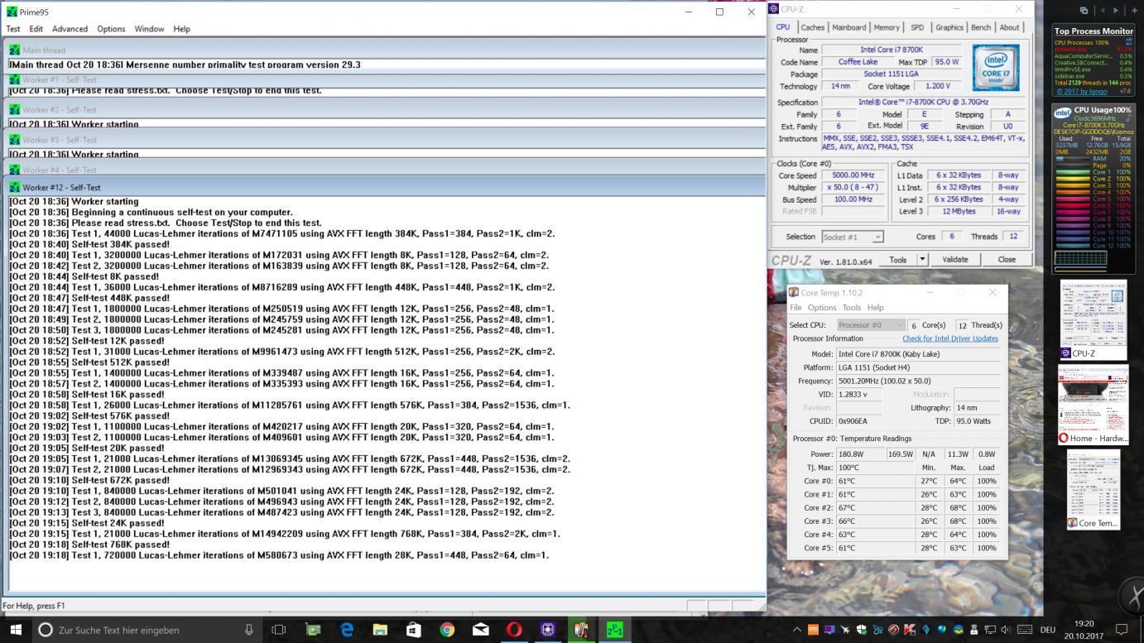Click the Worker #12 Self-Test window icon
This screenshot has height=643, width=1144.
pos(14,188)
